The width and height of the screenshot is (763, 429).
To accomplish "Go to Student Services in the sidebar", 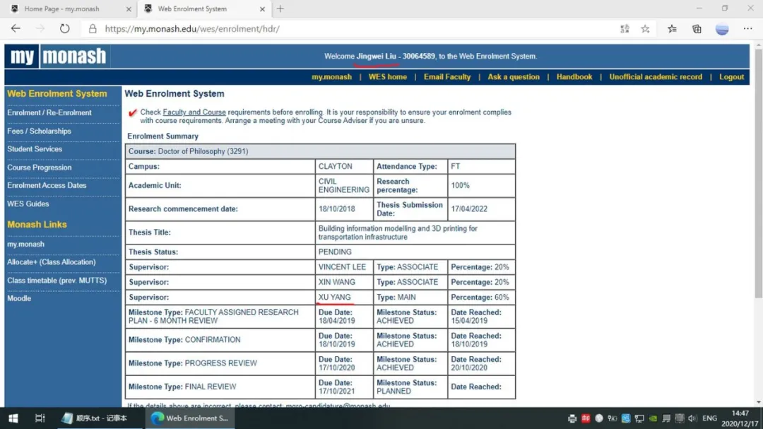I will 35,149.
